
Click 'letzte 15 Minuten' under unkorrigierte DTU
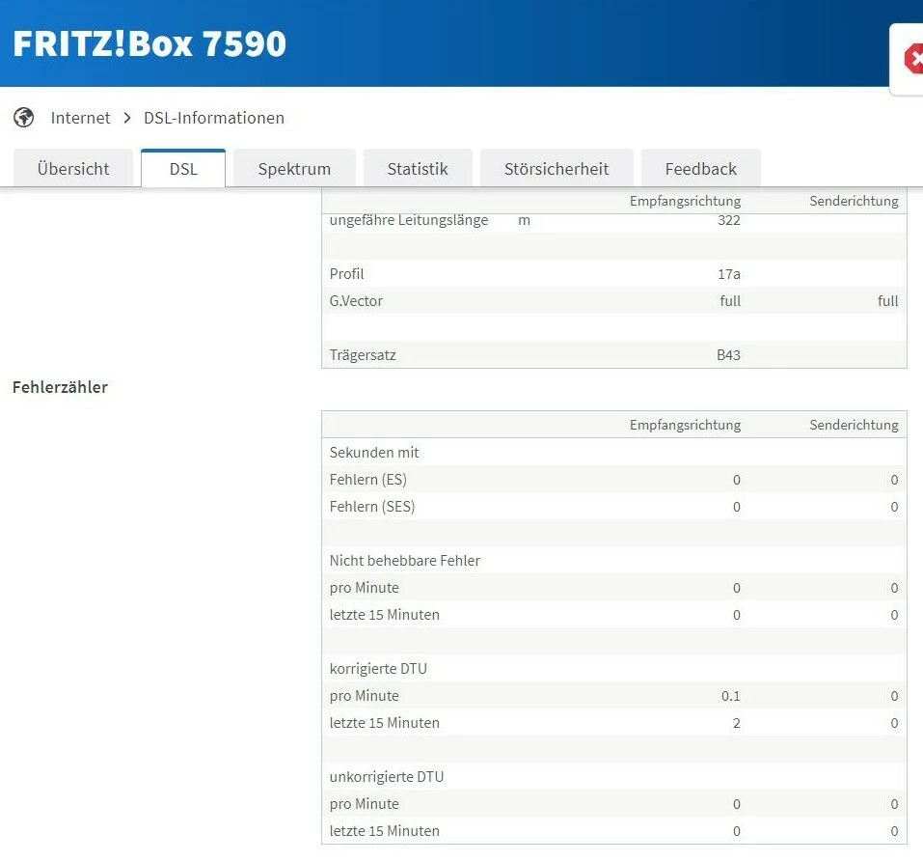[x=385, y=831]
